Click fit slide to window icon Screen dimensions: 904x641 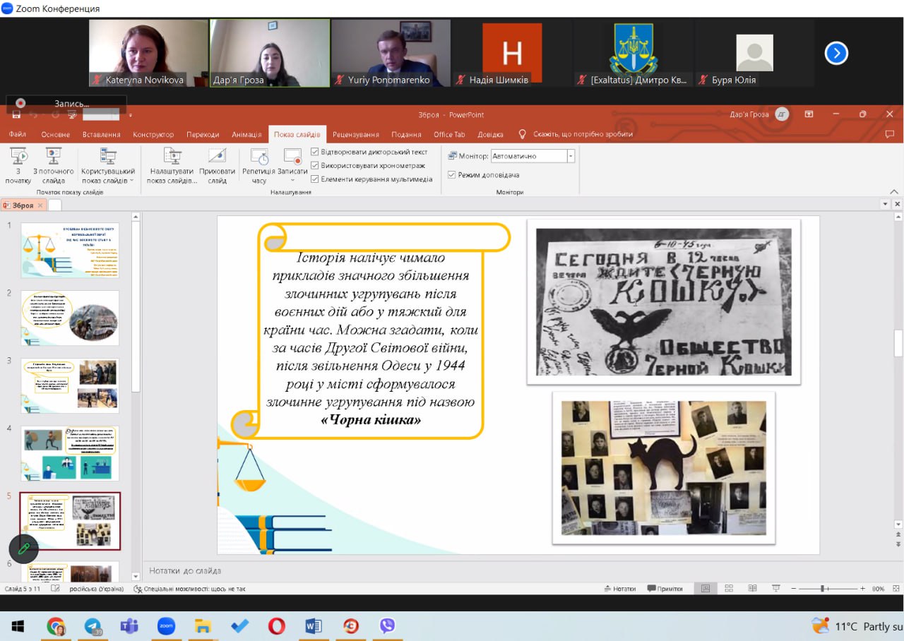[x=895, y=588]
